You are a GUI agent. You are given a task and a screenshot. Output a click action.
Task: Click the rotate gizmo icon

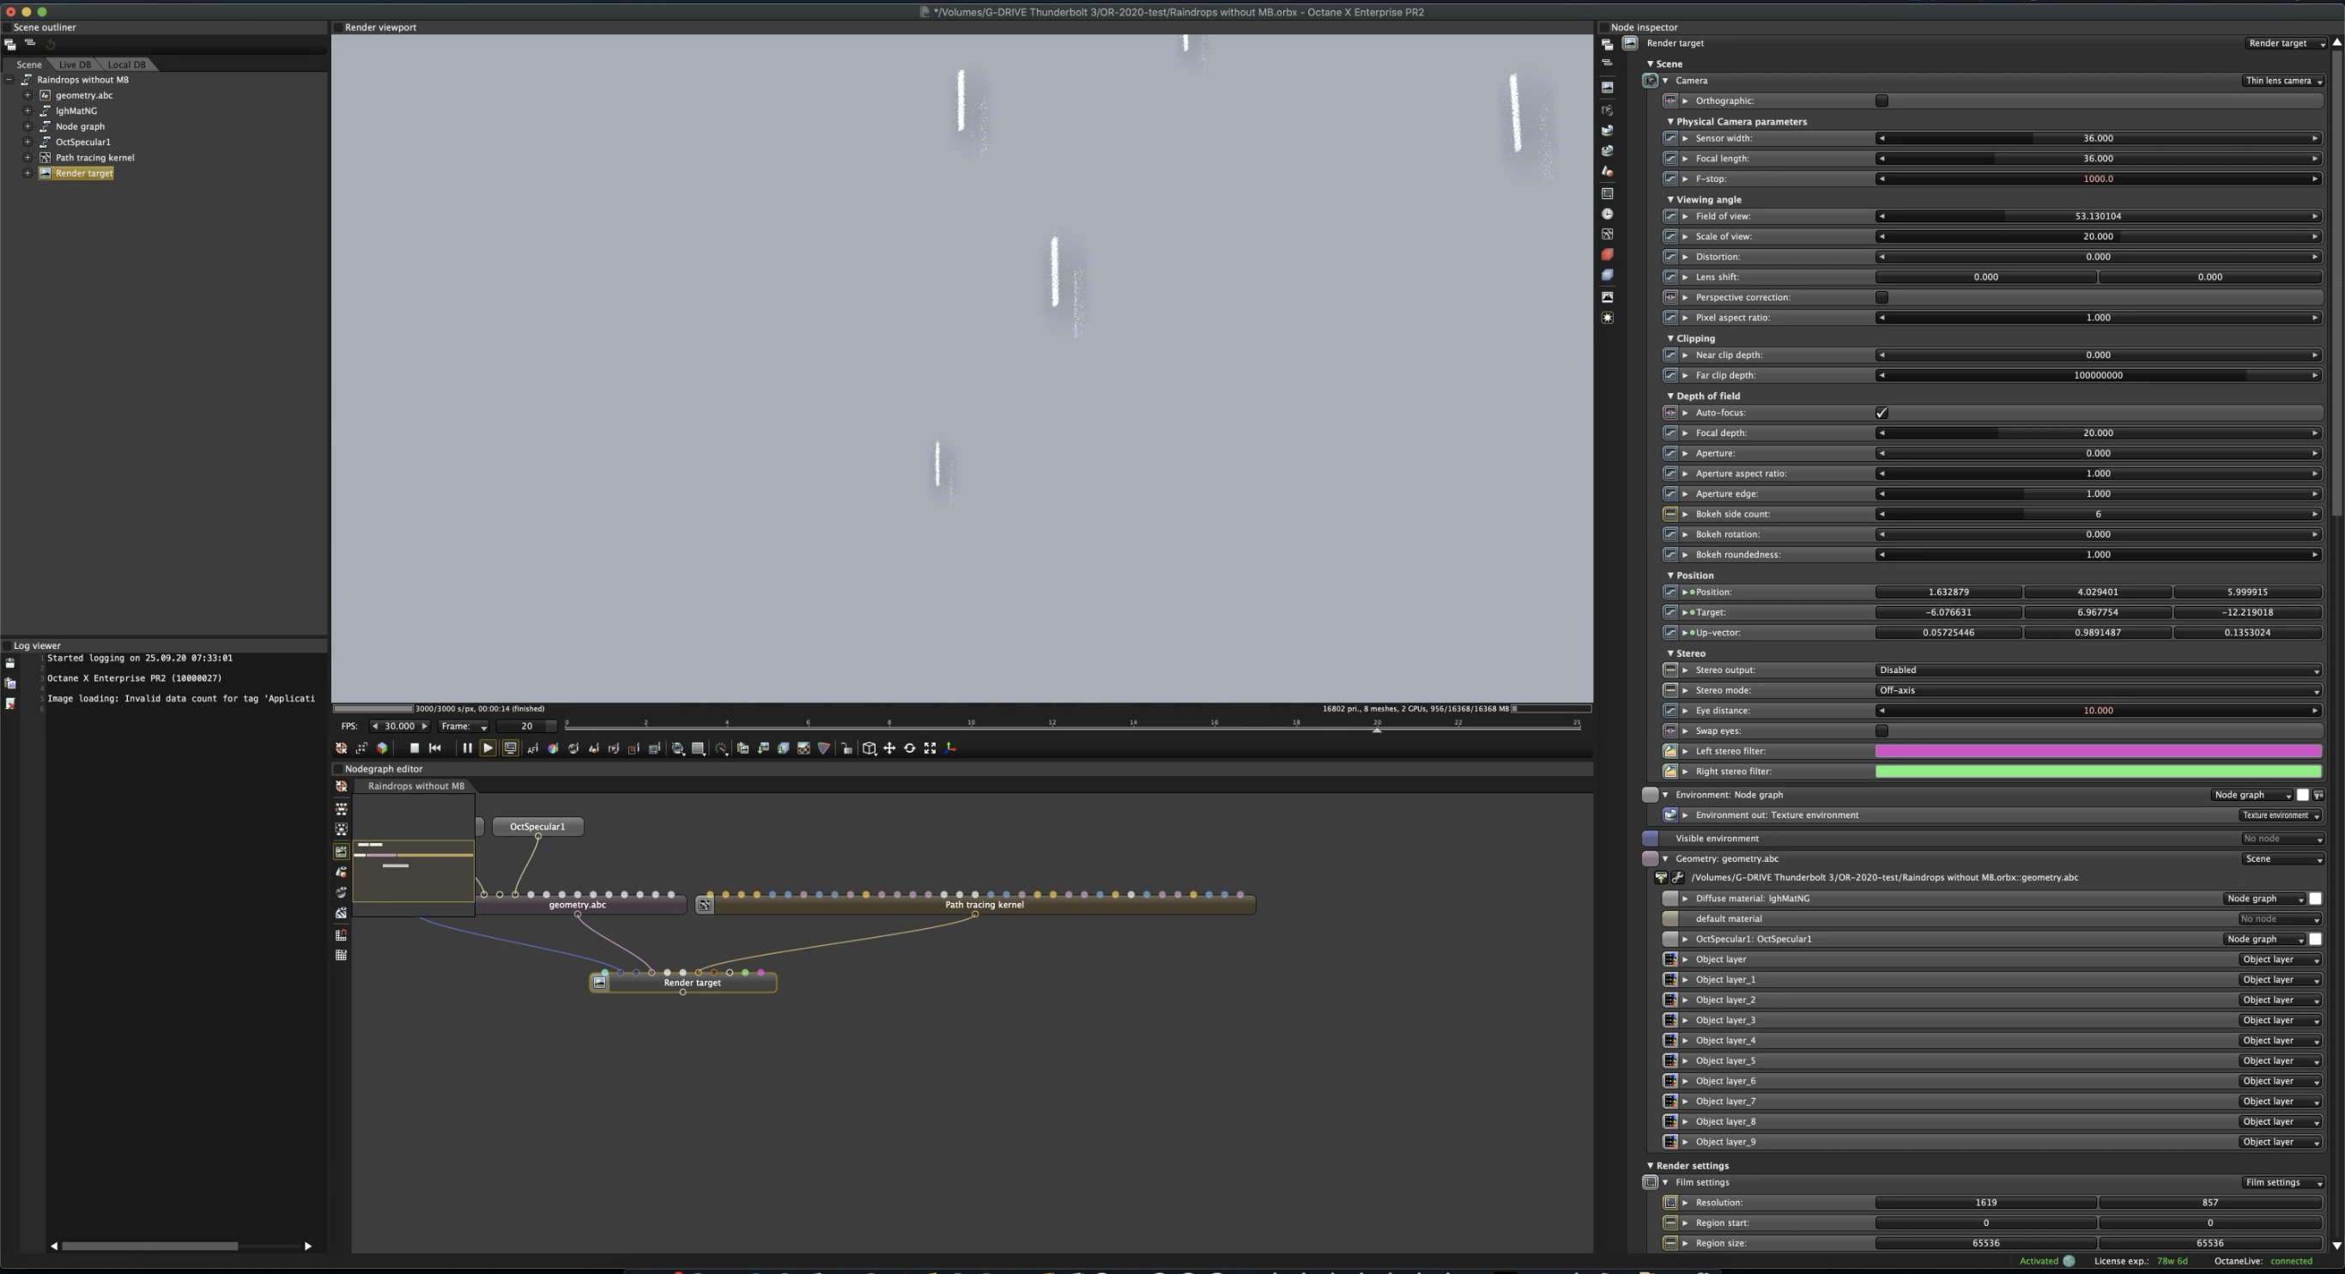tap(909, 749)
